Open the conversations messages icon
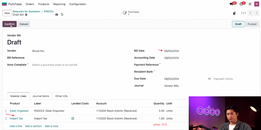 click(231, 4)
